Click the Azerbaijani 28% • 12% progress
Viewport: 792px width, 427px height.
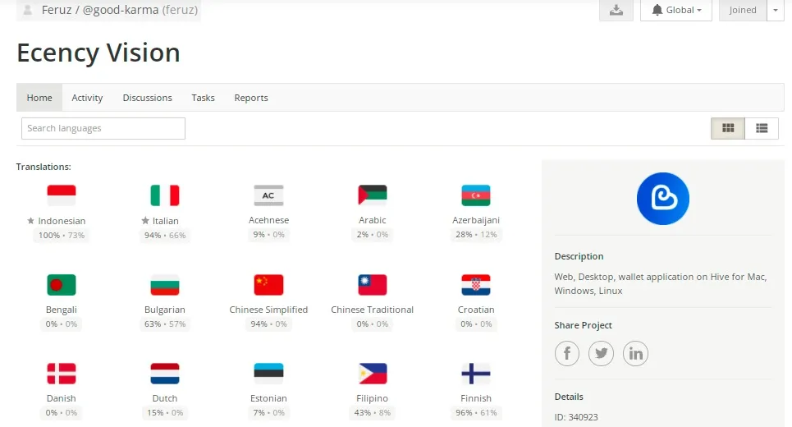tap(476, 235)
